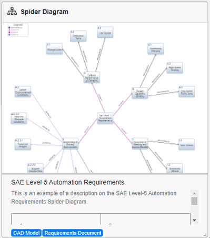Select the Environmental Conditions node
Viewport: 210px width, 238px height.
[x=23, y=92]
